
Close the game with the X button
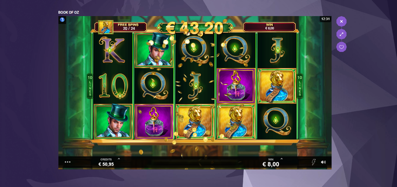[341, 22]
